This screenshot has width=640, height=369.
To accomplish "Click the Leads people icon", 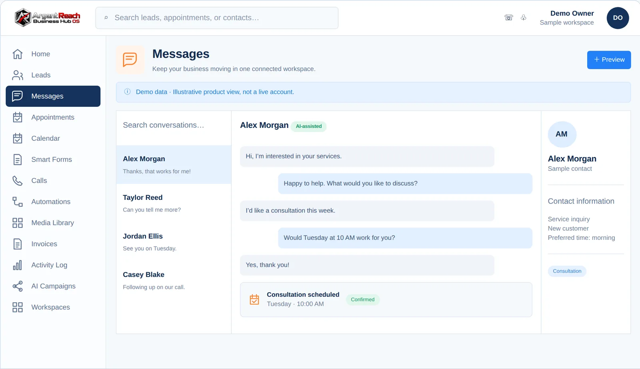I will point(18,75).
